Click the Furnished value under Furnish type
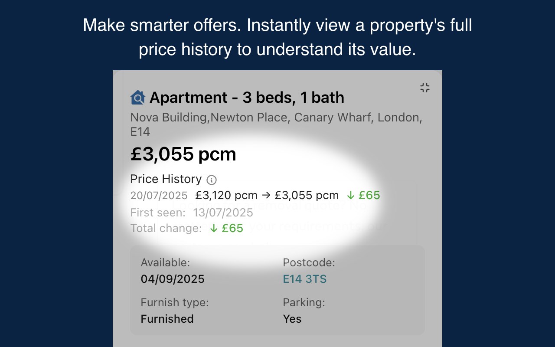The height and width of the screenshot is (347, 555). coord(167,319)
